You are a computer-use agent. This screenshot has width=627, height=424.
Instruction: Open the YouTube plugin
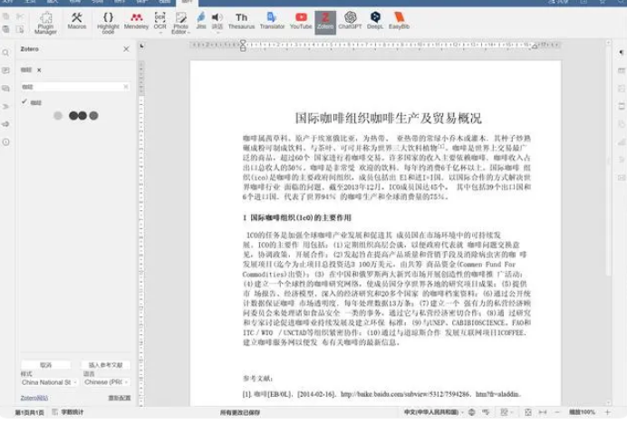[301, 21]
